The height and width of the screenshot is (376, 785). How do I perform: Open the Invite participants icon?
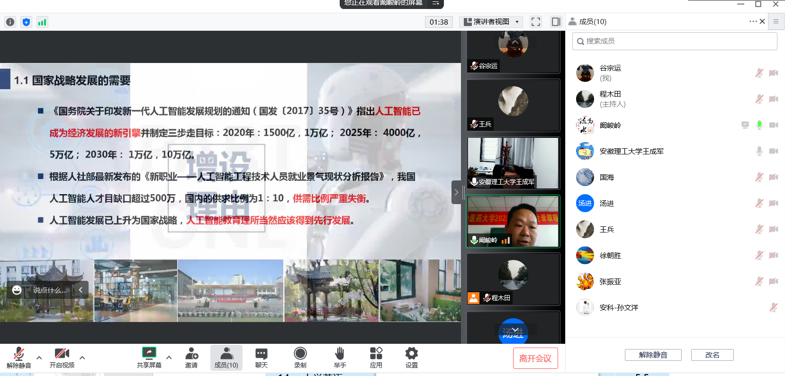[191, 358]
